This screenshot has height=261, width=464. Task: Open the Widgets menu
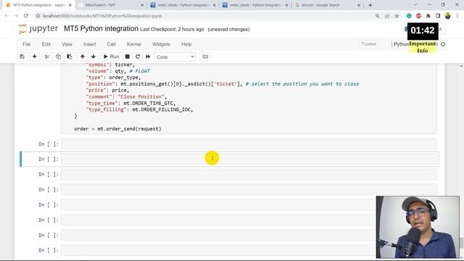coord(161,44)
